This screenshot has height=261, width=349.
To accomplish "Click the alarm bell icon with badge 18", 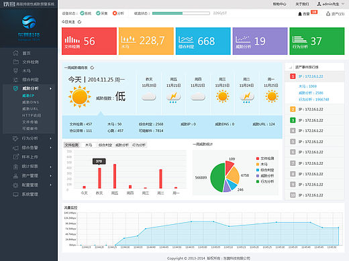I will point(300,14).
